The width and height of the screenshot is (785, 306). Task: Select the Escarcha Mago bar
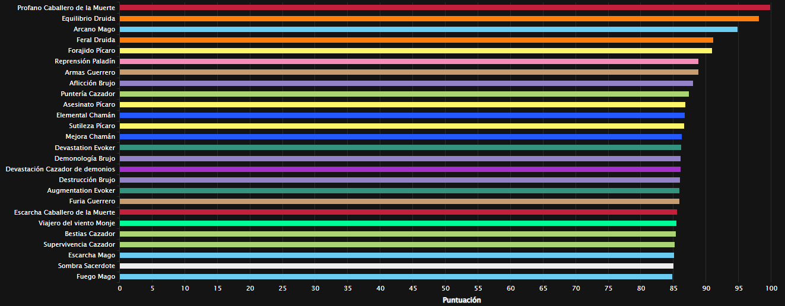click(x=397, y=255)
